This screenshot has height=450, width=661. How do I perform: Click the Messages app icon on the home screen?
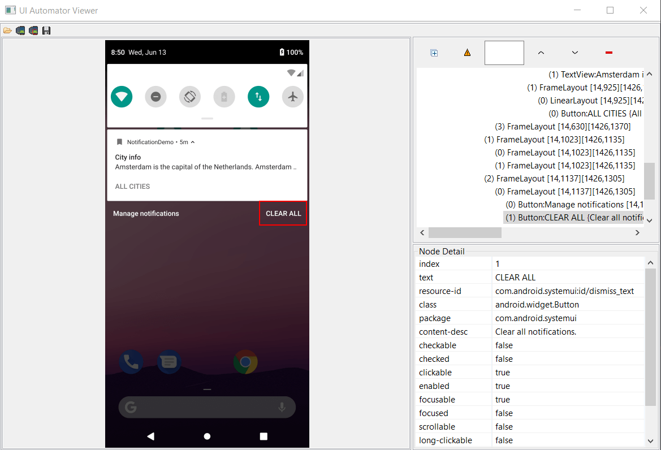[x=169, y=362]
